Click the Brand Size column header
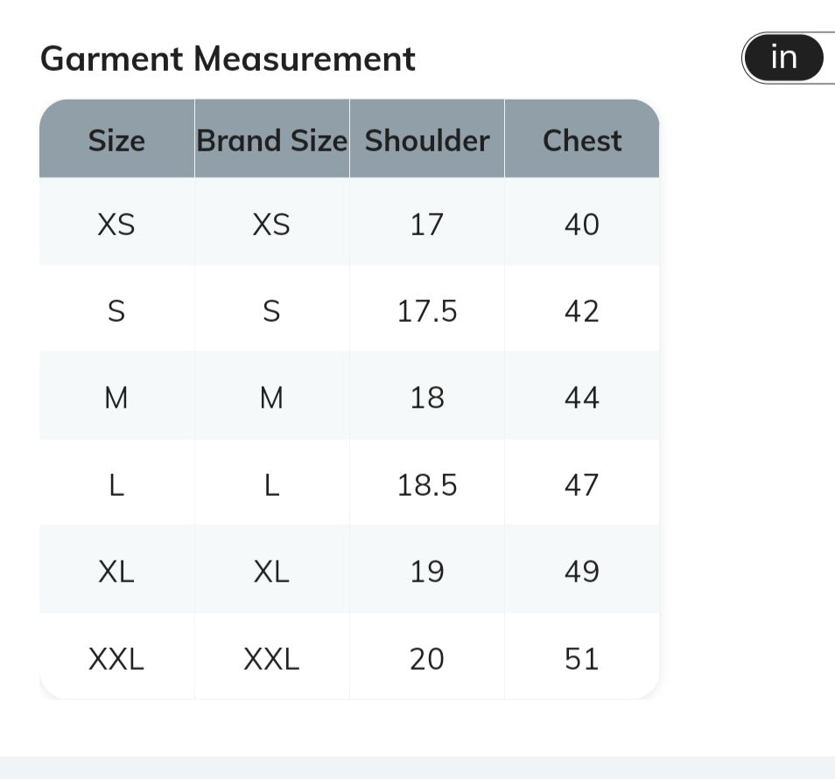This screenshot has width=835, height=779. coord(271,138)
